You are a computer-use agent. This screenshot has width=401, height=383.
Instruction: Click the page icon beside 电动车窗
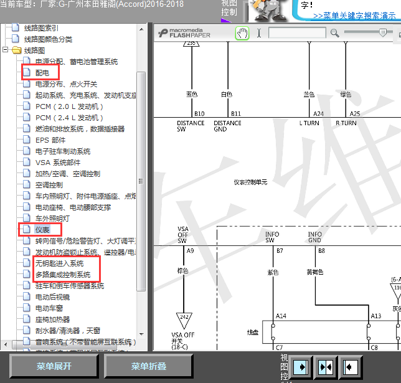[x=27, y=308]
